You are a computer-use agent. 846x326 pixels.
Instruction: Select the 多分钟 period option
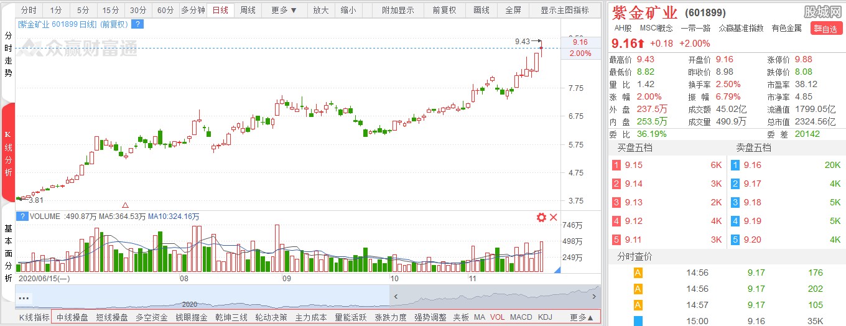(x=193, y=10)
